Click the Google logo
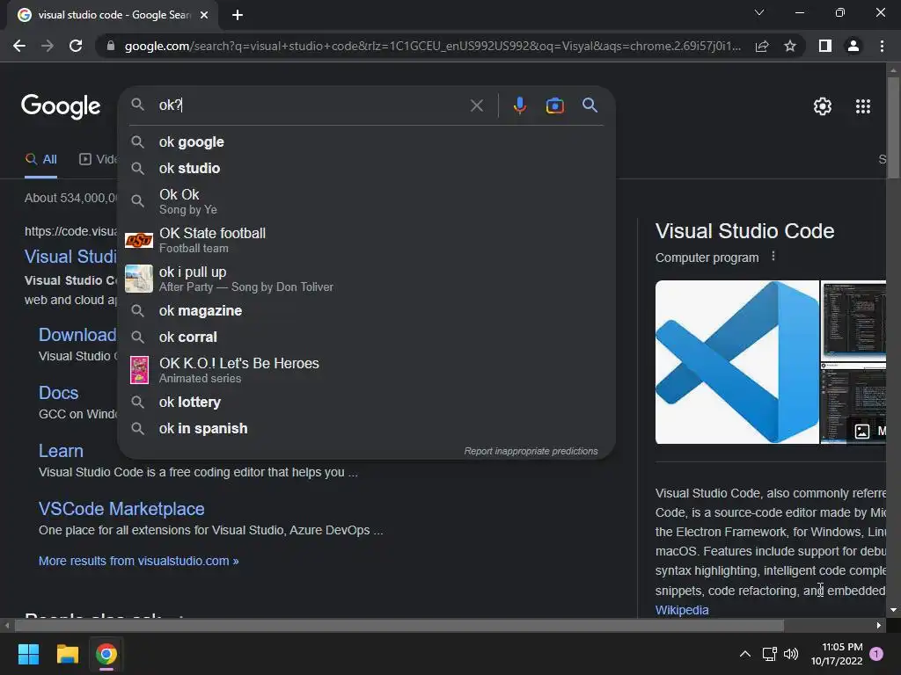Image resolution: width=901 pixels, height=675 pixels. coord(61,106)
